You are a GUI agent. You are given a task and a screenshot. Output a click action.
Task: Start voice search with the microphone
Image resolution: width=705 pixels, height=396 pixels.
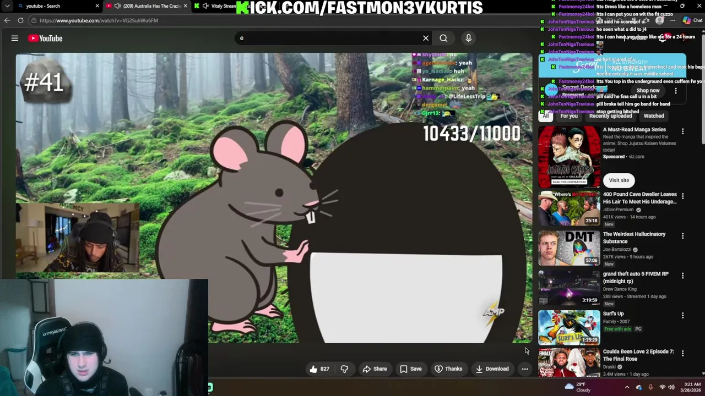[469, 38]
